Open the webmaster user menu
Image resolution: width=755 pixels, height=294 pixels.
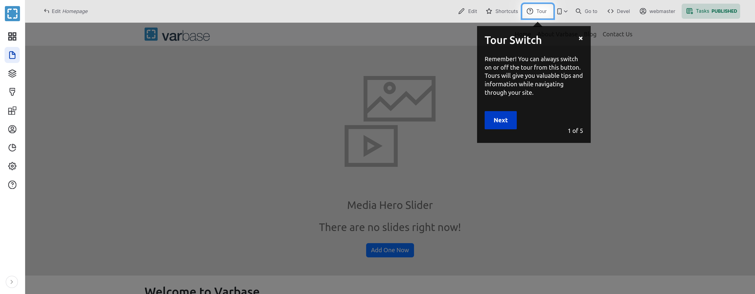(657, 11)
